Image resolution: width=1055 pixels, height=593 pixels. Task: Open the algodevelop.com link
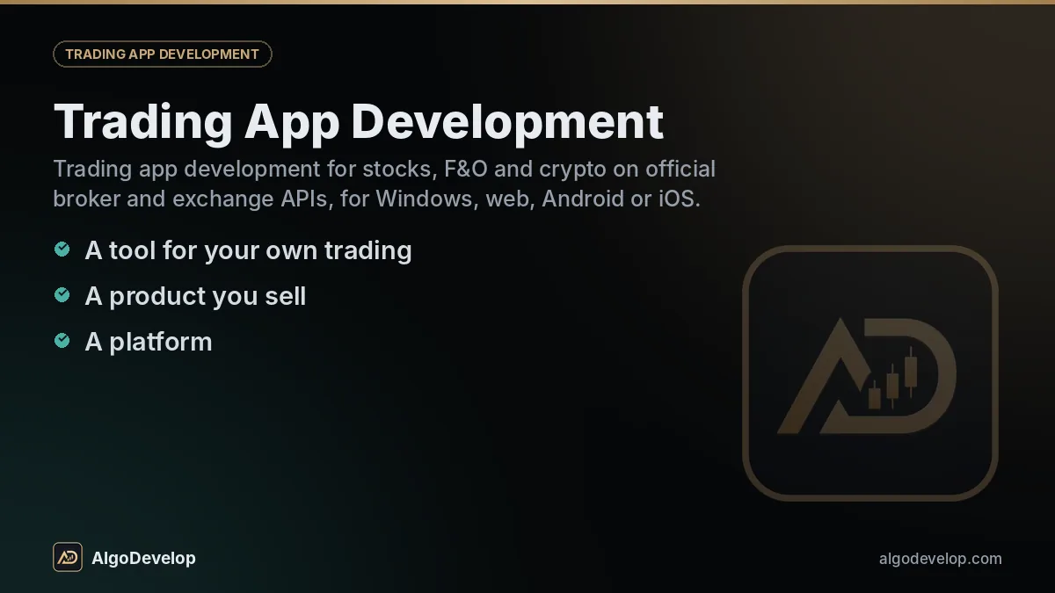[x=940, y=558]
